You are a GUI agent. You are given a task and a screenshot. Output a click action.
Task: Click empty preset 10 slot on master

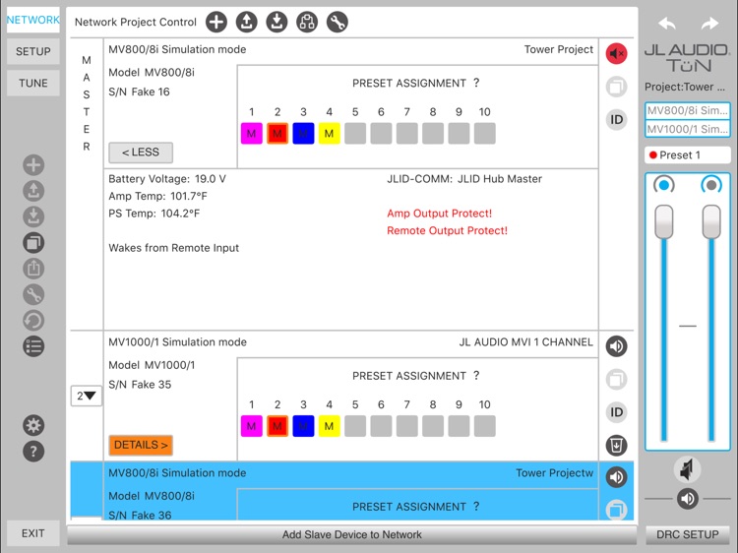click(484, 133)
